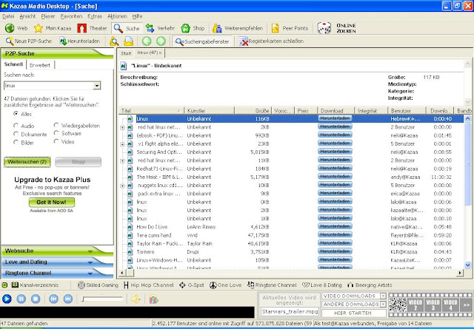The width and height of the screenshot is (474, 329).
Task: Open the G-Spot channel
Action: [192, 285]
